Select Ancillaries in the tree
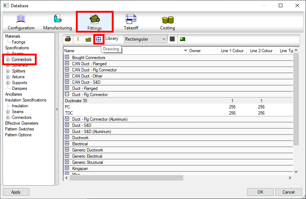 tap(13, 94)
